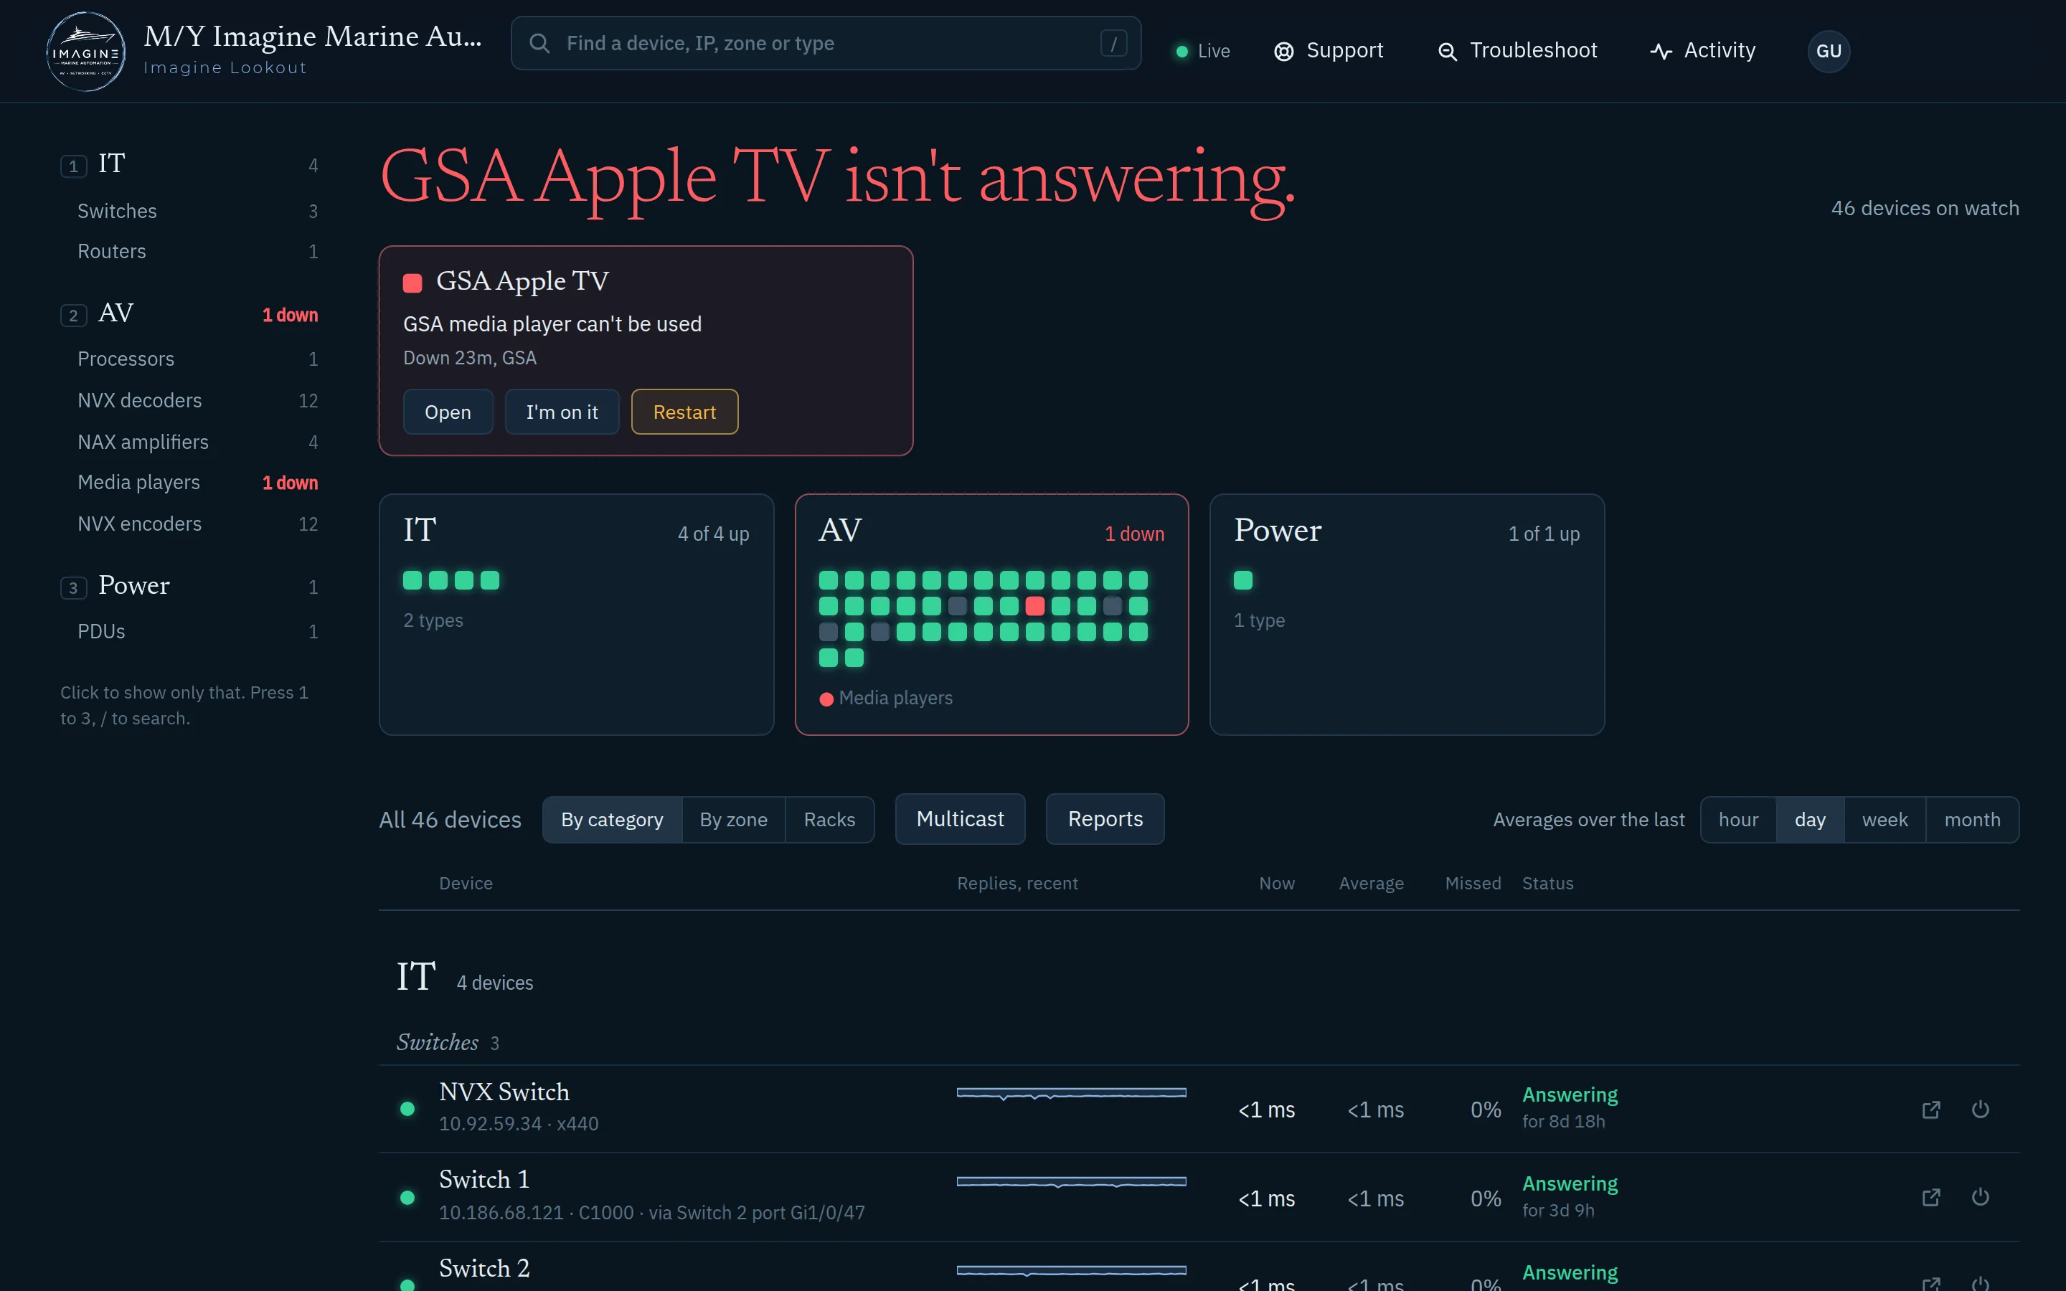
Task: Click the 'Down 23m, GSA' text
Action: (470, 358)
